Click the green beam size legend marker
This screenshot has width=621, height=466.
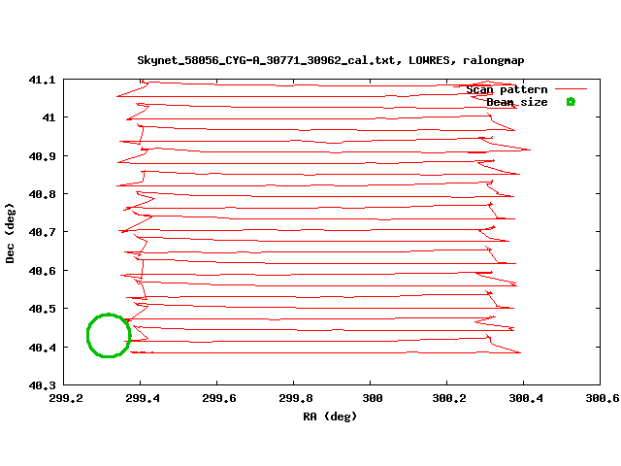tap(571, 102)
